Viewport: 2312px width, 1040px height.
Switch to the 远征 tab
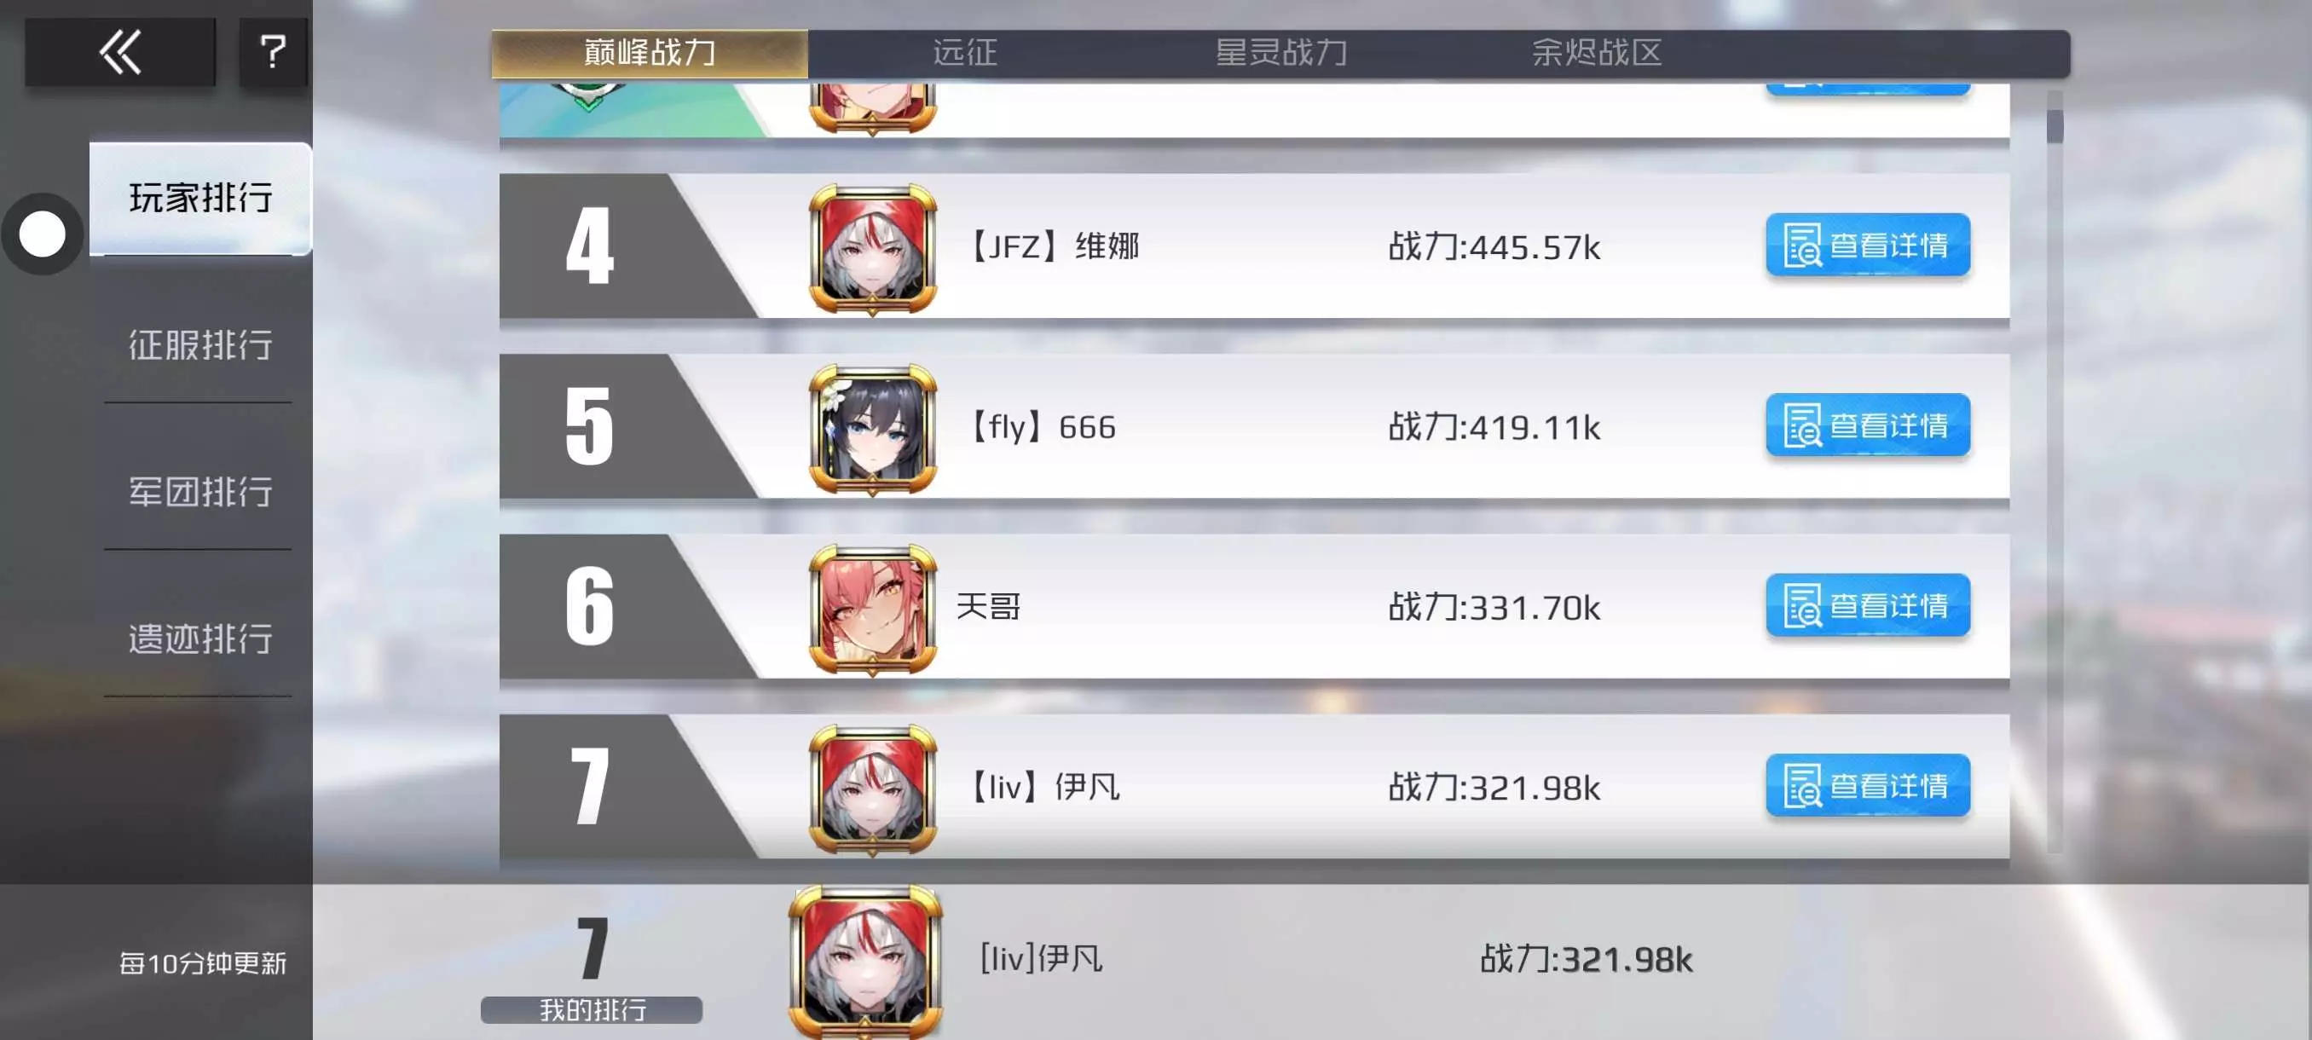pyautogui.click(x=965, y=53)
